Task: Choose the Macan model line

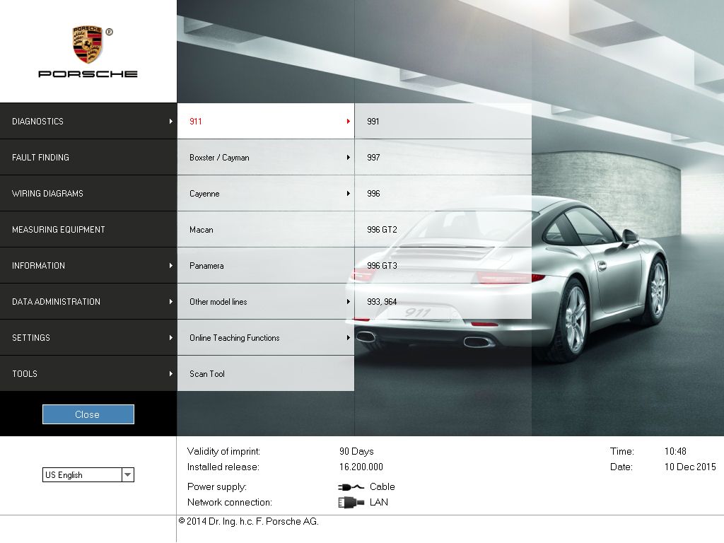Action: [x=266, y=229]
